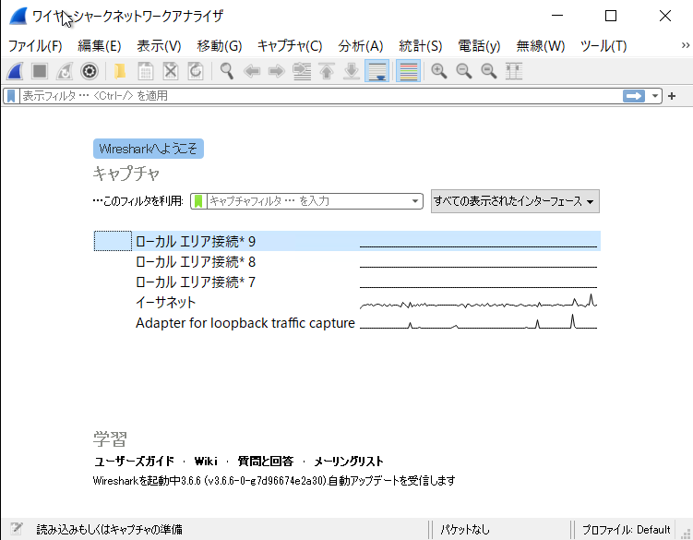
Task: Select Adapter for loopback traffic capture
Action: coord(347,322)
